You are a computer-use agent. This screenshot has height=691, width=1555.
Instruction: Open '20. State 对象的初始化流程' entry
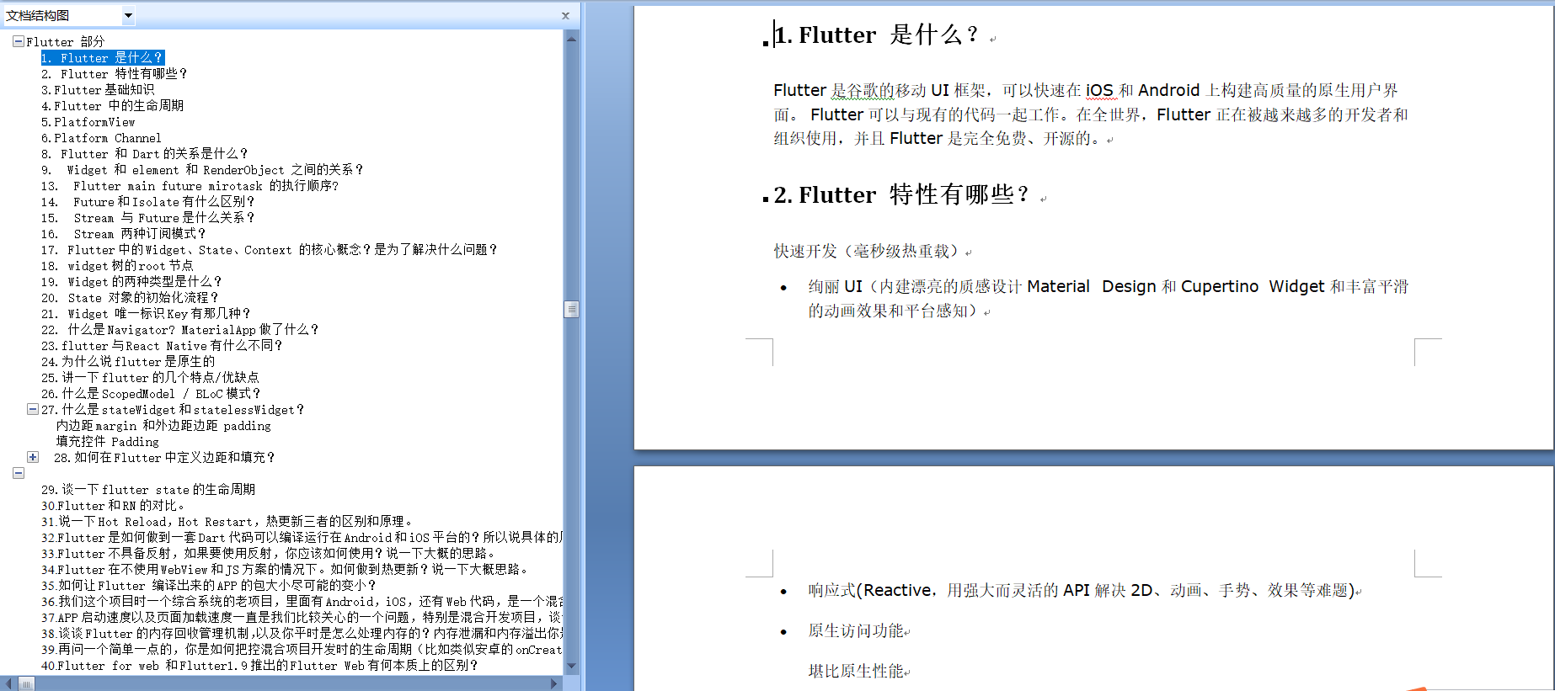tap(130, 297)
